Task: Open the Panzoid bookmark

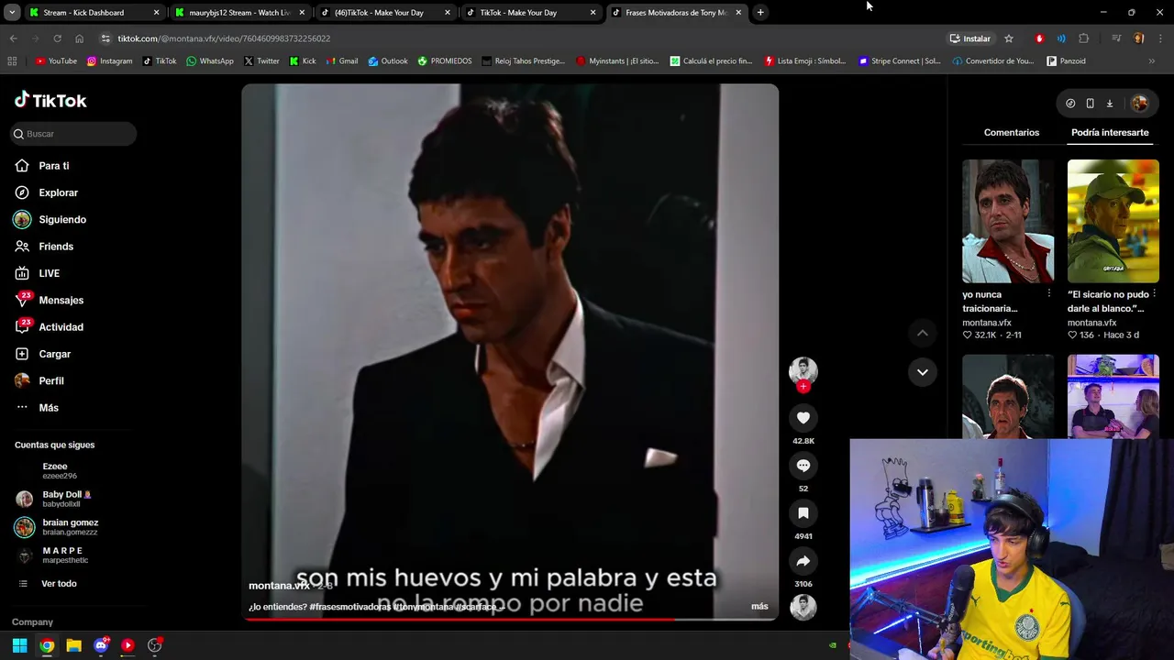Action: tap(1065, 61)
